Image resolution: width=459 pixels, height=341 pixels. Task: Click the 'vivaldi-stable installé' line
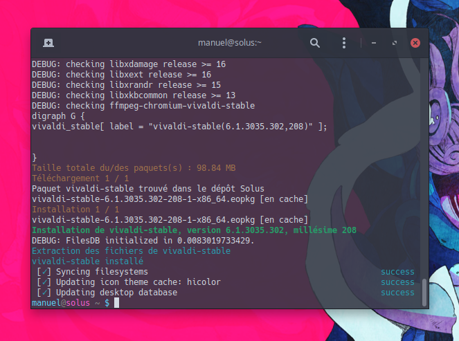pos(87,261)
